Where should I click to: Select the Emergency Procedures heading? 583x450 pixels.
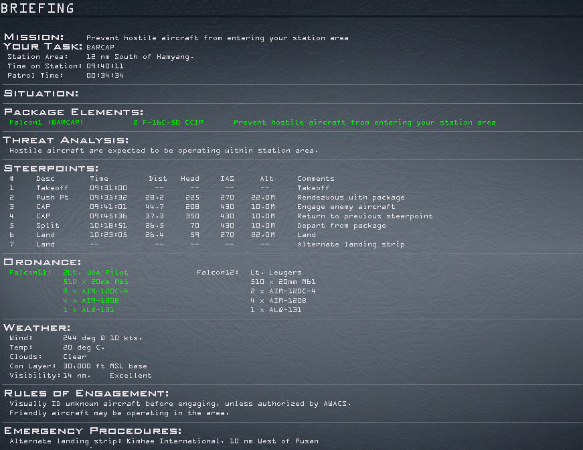tap(92, 431)
